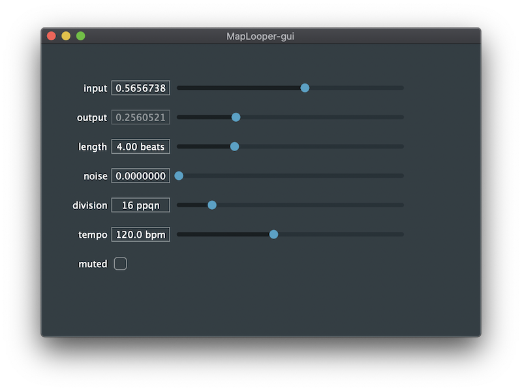Image resolution: width=522 pixels, height=391 pixels.
Task: Click the input slider handle
Action: 305,88
